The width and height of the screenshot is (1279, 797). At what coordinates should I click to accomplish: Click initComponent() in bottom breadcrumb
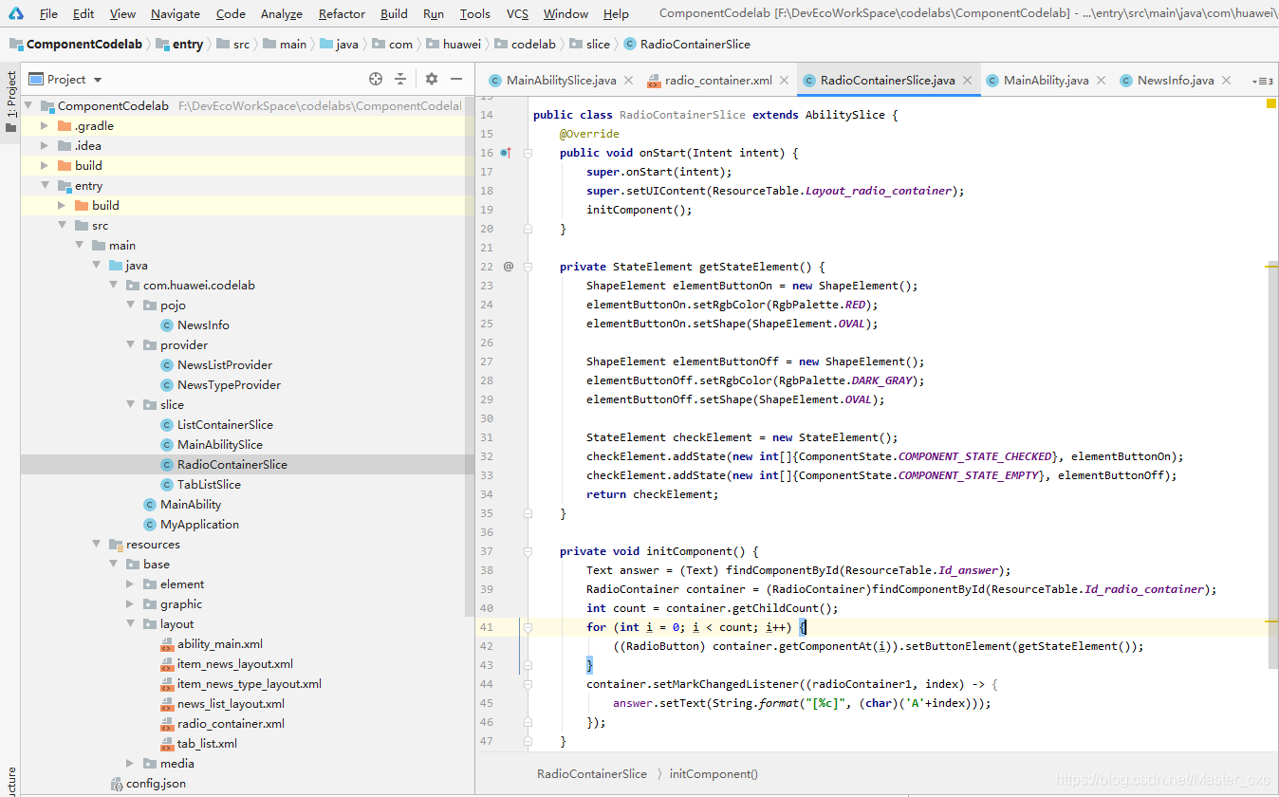(x=714, y=773)
